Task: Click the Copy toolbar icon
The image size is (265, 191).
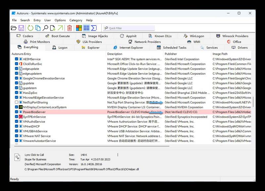Action: (x=38, y=28)
